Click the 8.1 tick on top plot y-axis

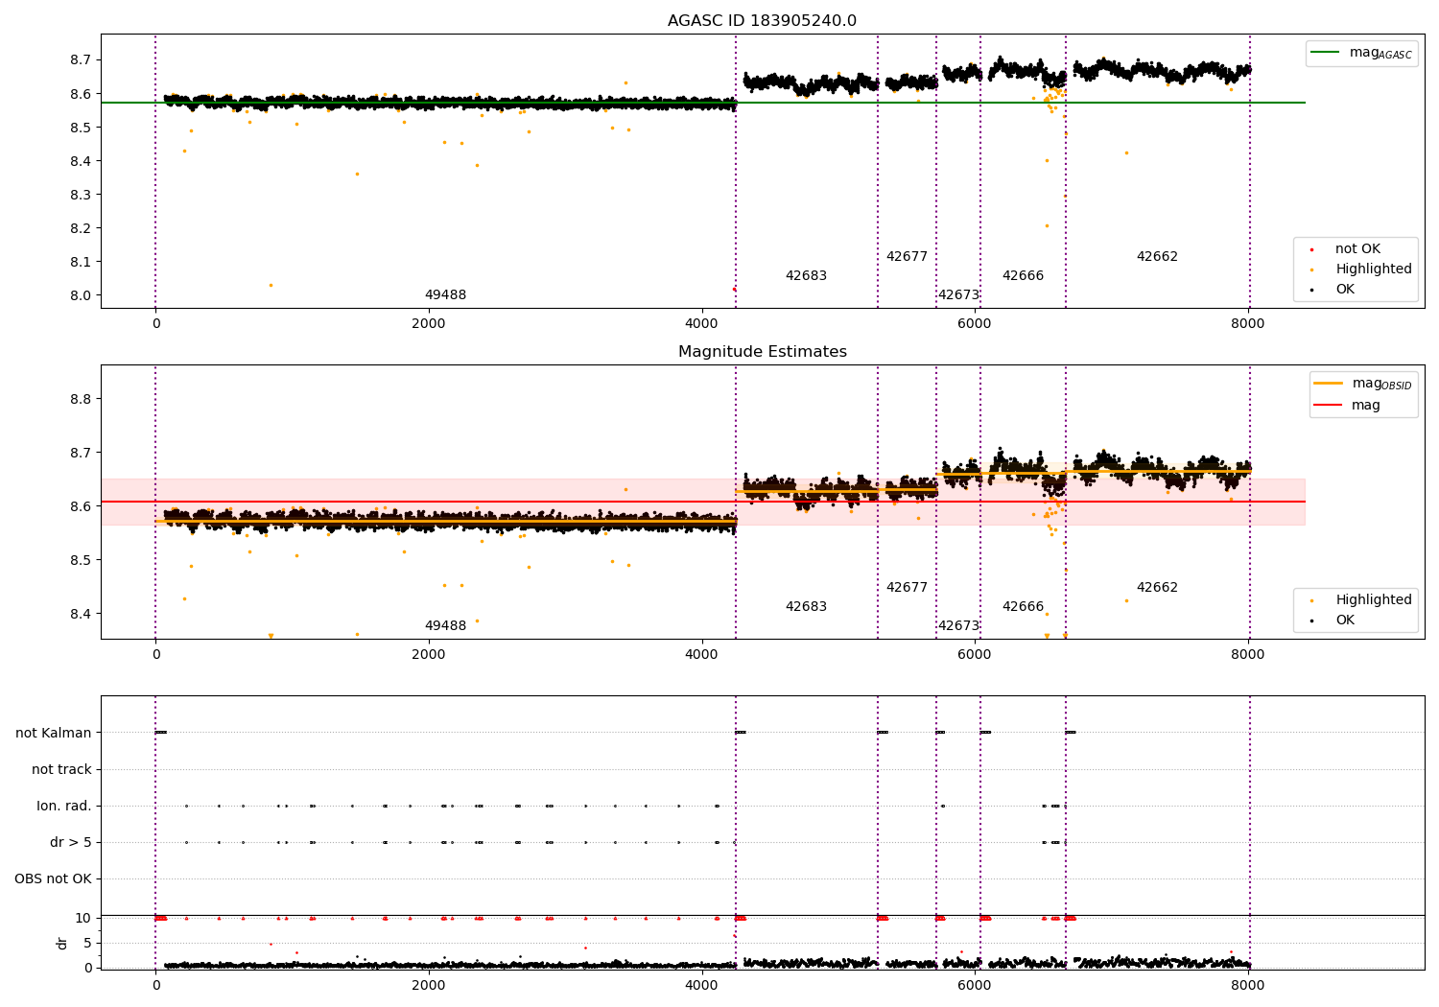coord(81,262)
